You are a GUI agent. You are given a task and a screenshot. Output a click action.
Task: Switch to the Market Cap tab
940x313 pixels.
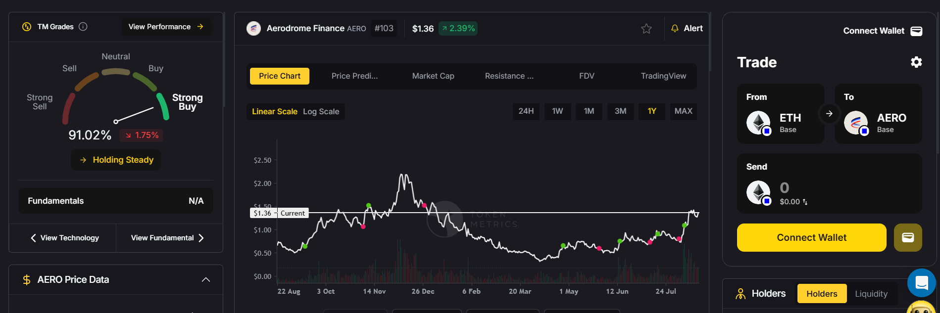(433, 76)
